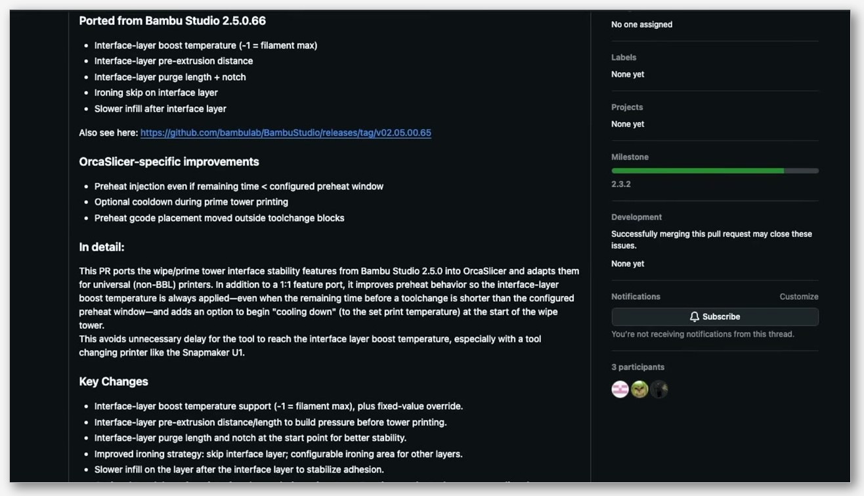The width and height of the screenshot is (864, 496).
Task: Open the BambuStudio v02.05.00.65 release link
Action: pyautogui.click(x=286, y=133)
